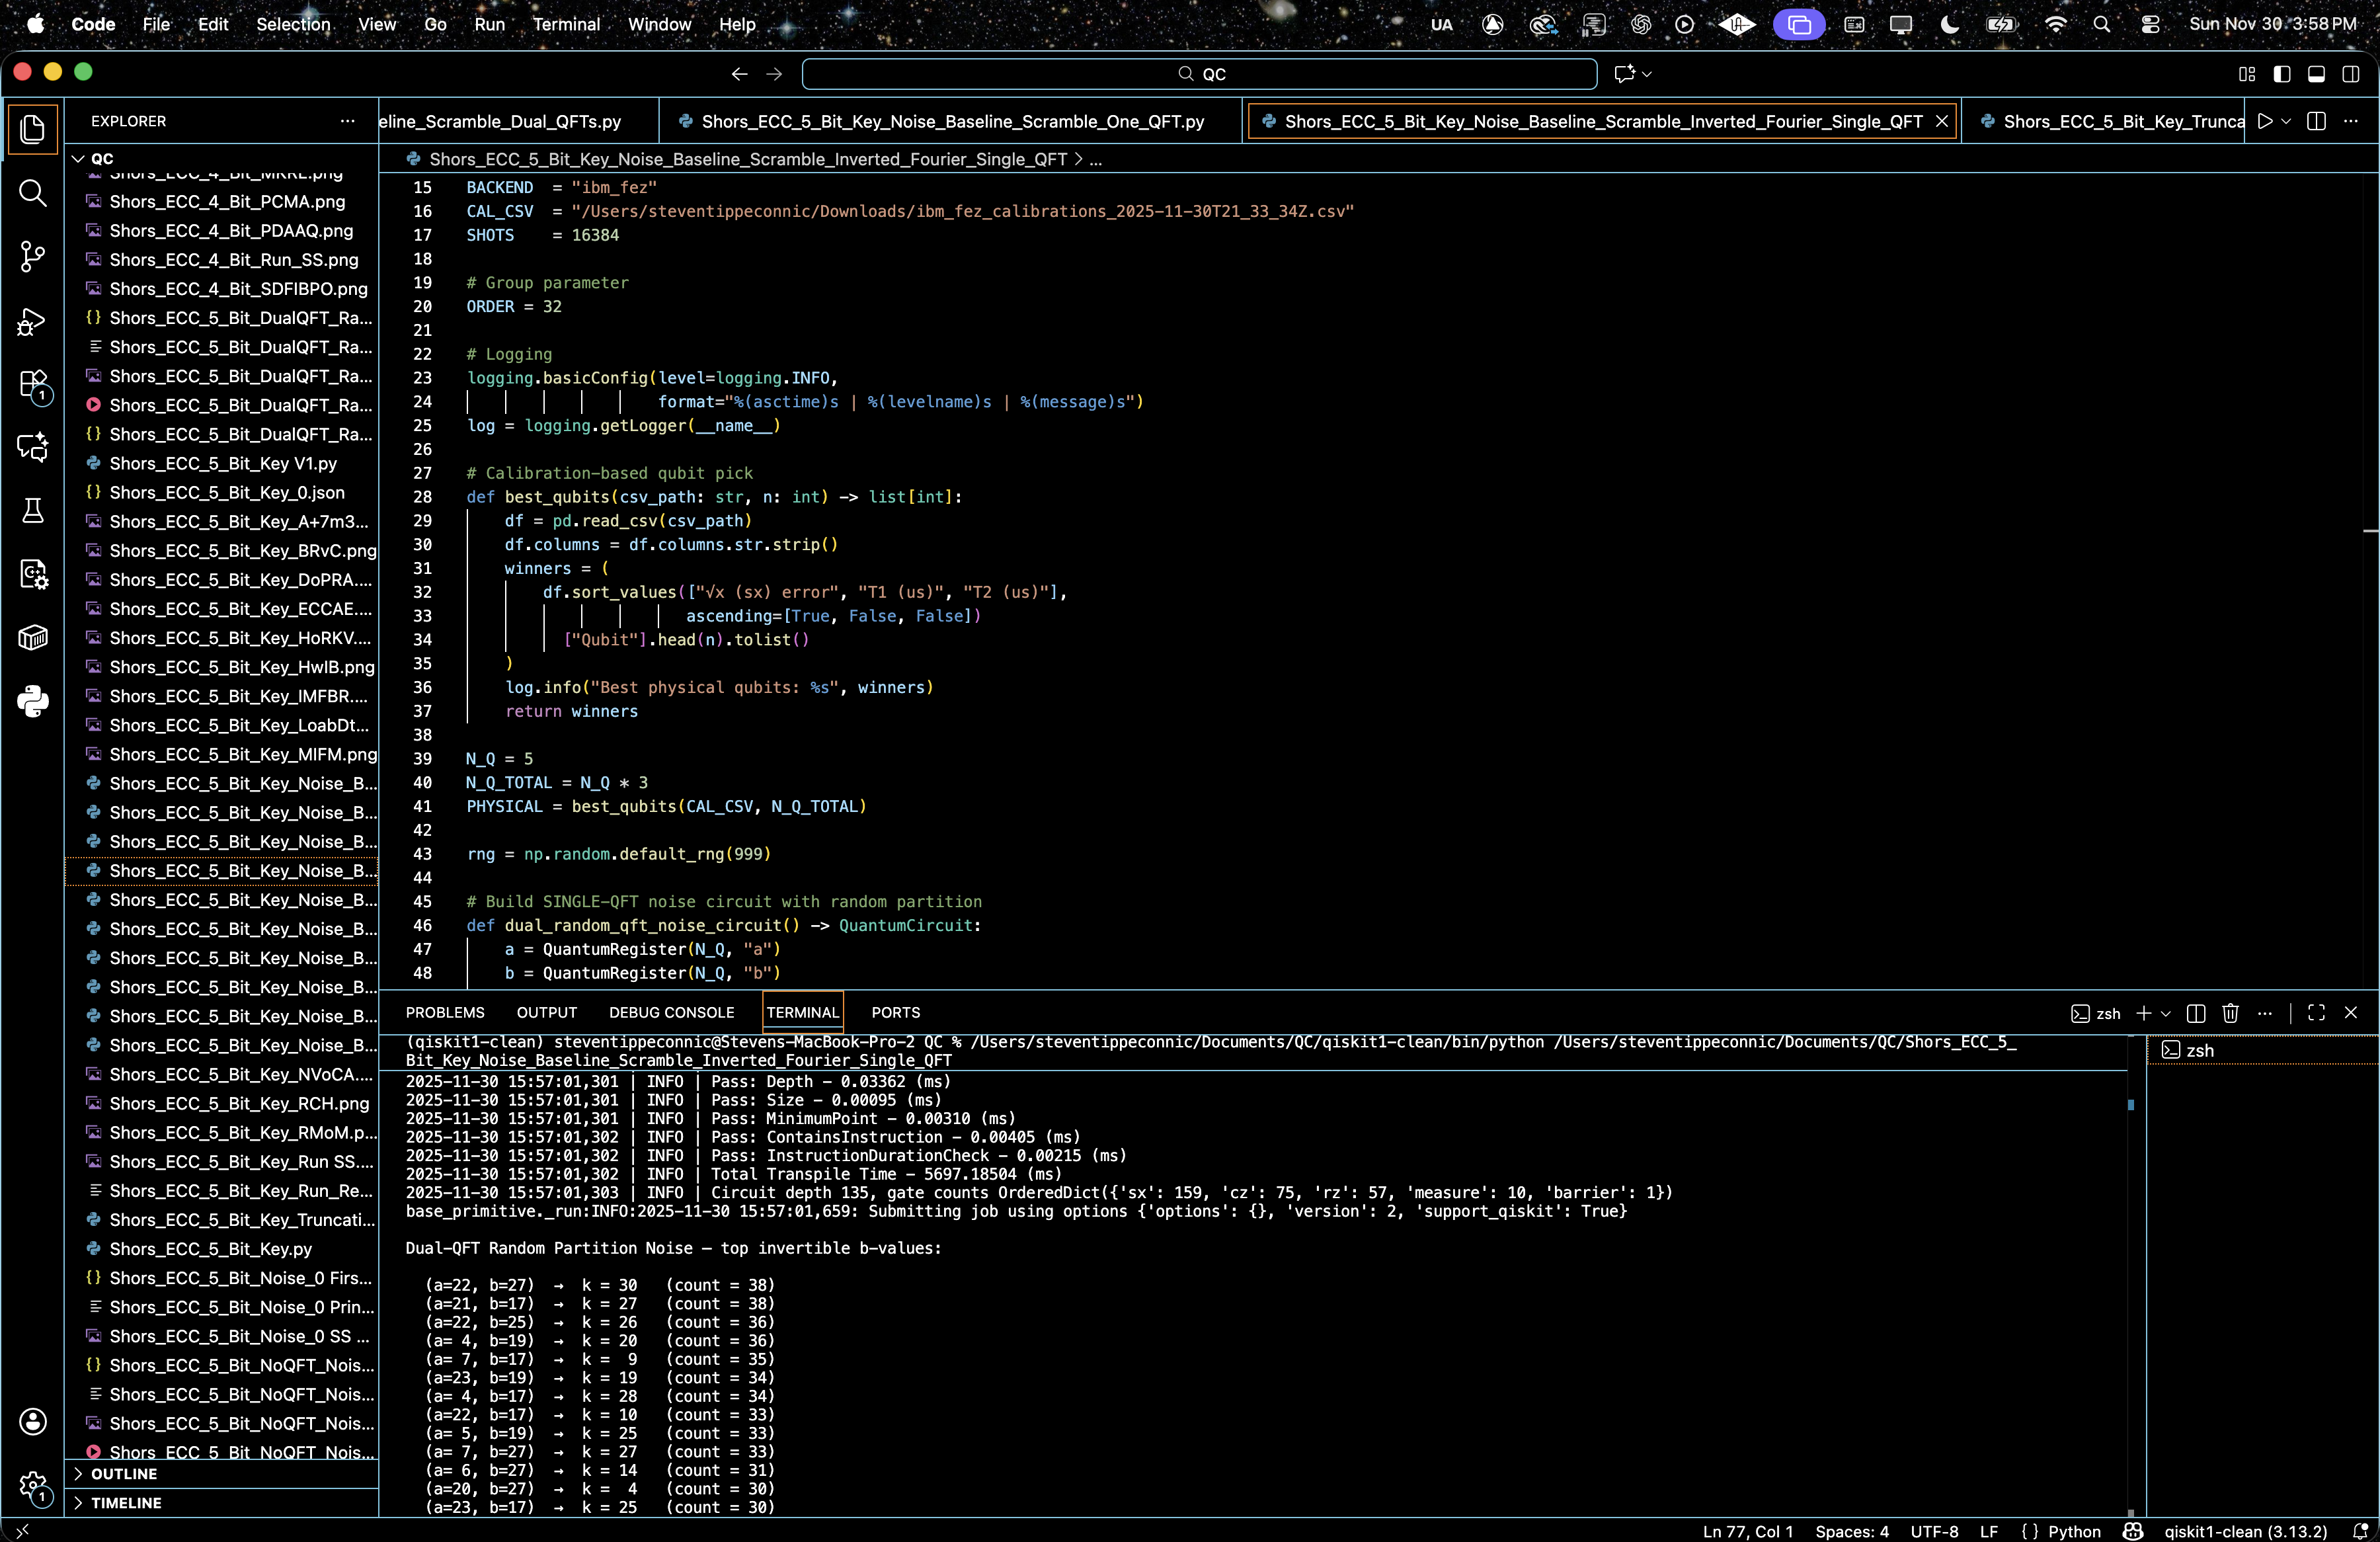2380x1542 pixels.
Task: Switch to the DEBUG CONSOLE tab
Action: tap(671, 1013)
